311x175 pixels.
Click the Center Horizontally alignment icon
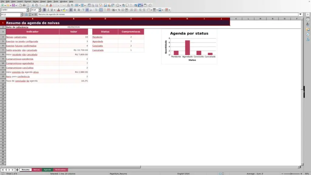pos(75,10)
